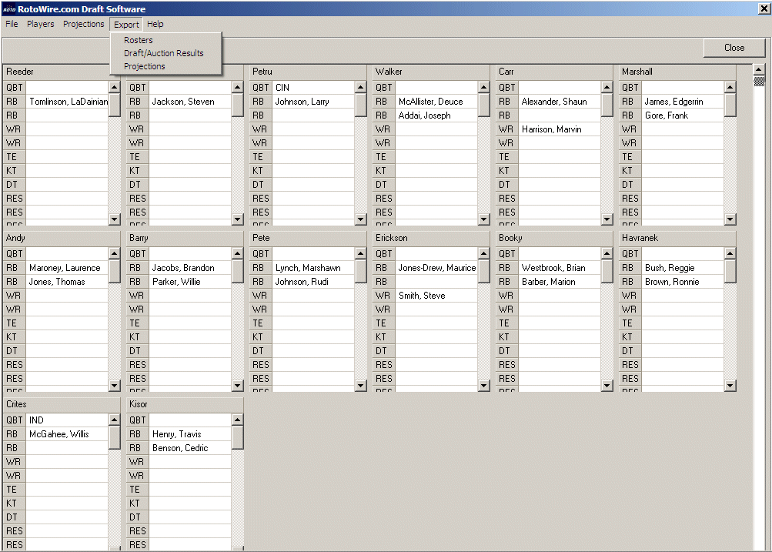
Task: Select the Jackson, Steven roster entry
Action: coord(190,102)
